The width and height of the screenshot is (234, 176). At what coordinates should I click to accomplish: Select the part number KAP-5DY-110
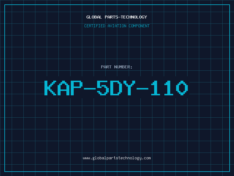pos(116,88)
